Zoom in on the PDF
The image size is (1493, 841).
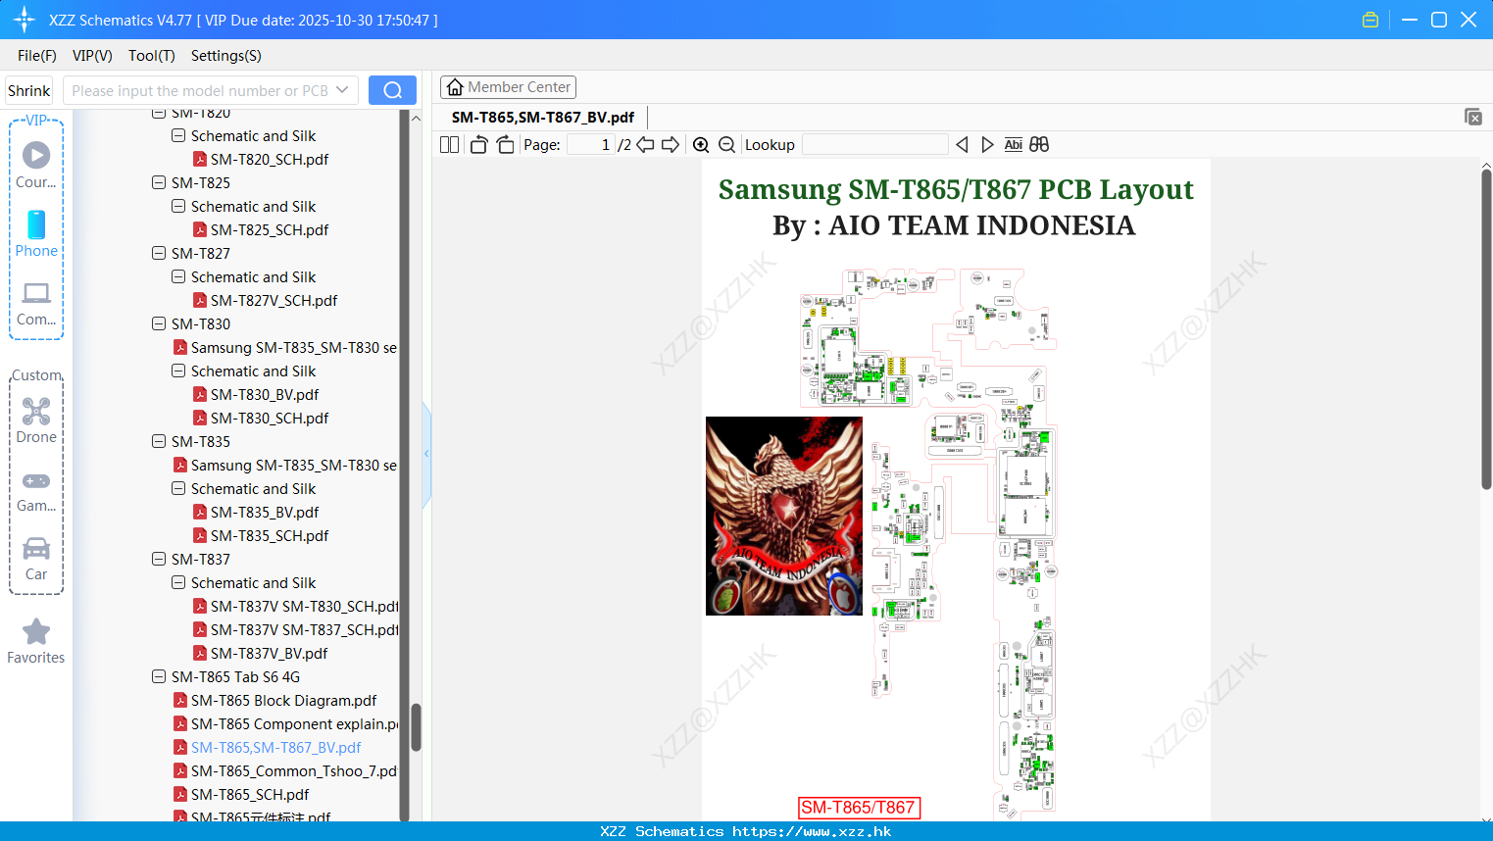[701, 144]
